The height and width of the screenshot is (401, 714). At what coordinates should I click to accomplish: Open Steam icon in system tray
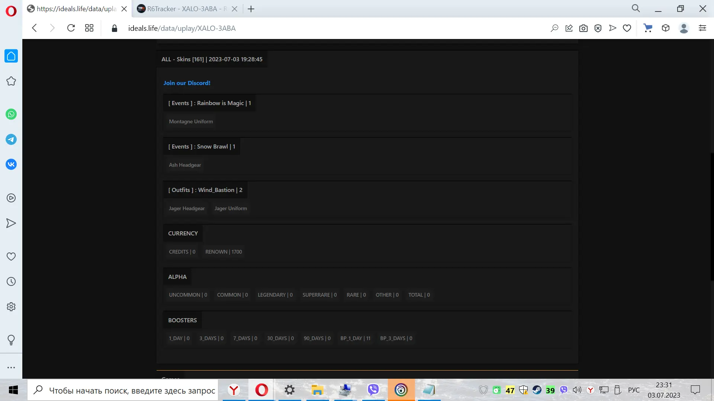click(x=537, y=390)
